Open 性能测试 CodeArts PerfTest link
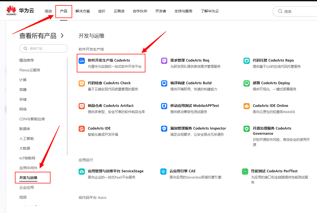This screenshot has width=317, height=213. click(x=274, y=171)
